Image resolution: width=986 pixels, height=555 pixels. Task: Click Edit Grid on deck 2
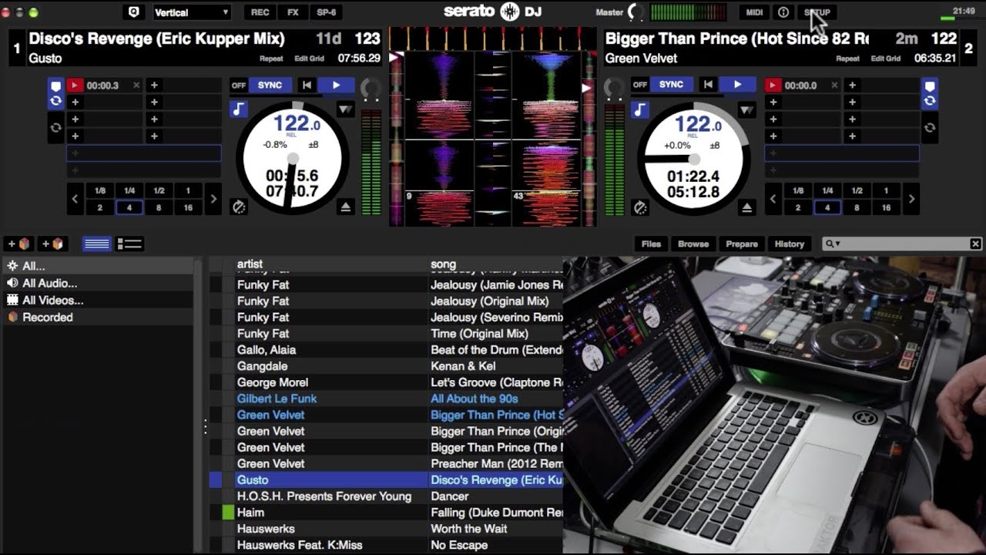(x=886, y=59)
